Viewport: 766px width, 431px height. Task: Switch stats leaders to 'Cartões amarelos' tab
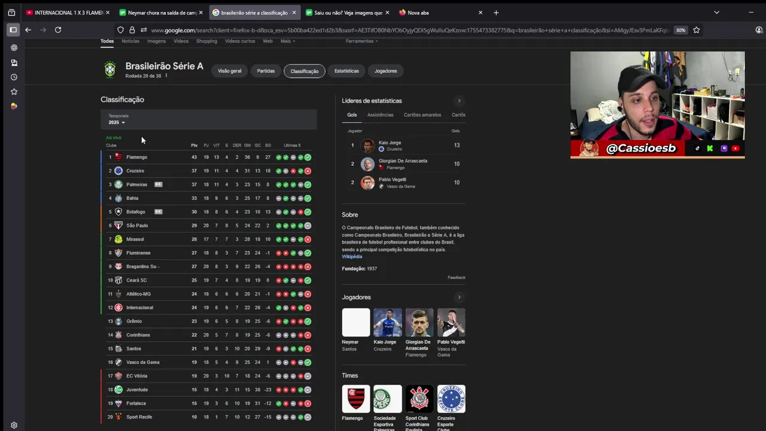pyautogui.click(x=422, y=115)
